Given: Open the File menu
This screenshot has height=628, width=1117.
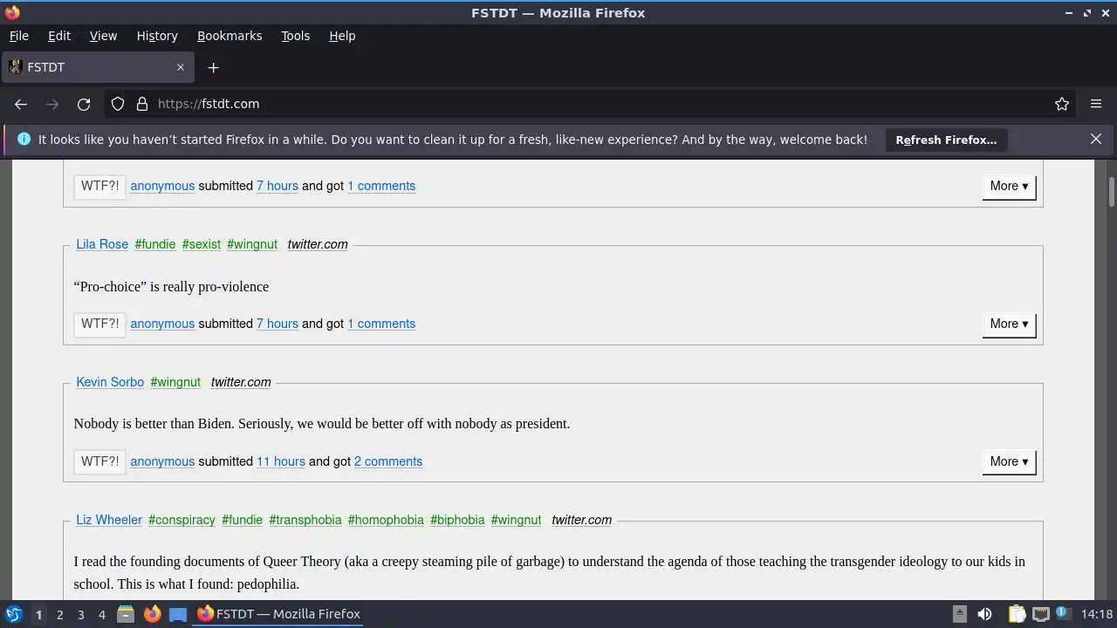Looking at the screenshot, I should coord(19,36).
